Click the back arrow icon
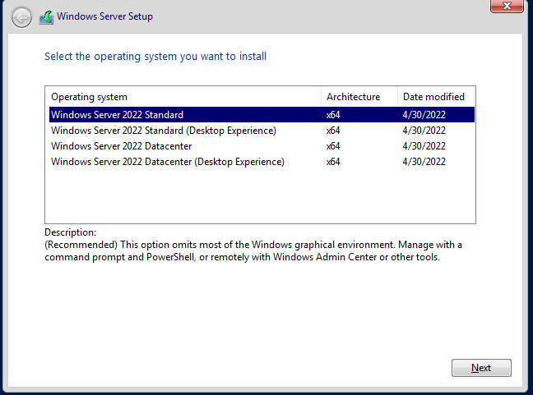The width and height of the screenshot is (533, 395). click(x=22, y=16)
